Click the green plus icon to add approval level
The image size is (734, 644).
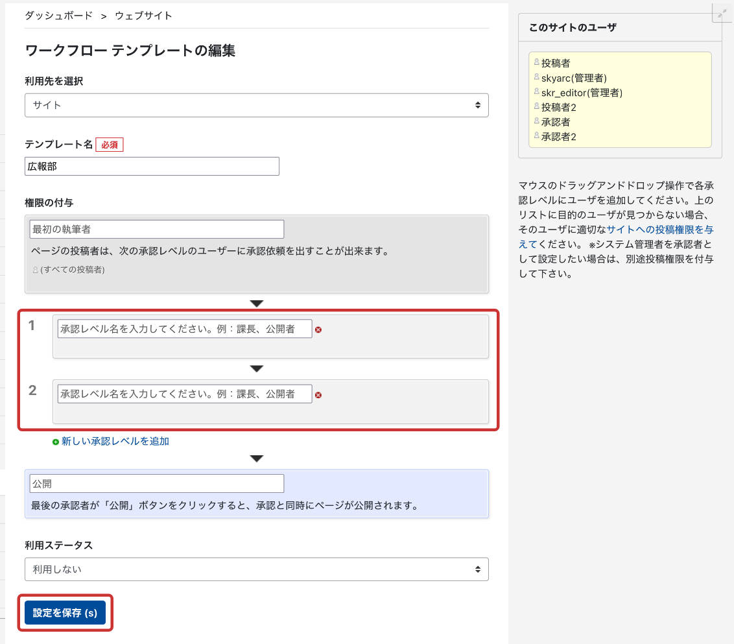[56, 442]
